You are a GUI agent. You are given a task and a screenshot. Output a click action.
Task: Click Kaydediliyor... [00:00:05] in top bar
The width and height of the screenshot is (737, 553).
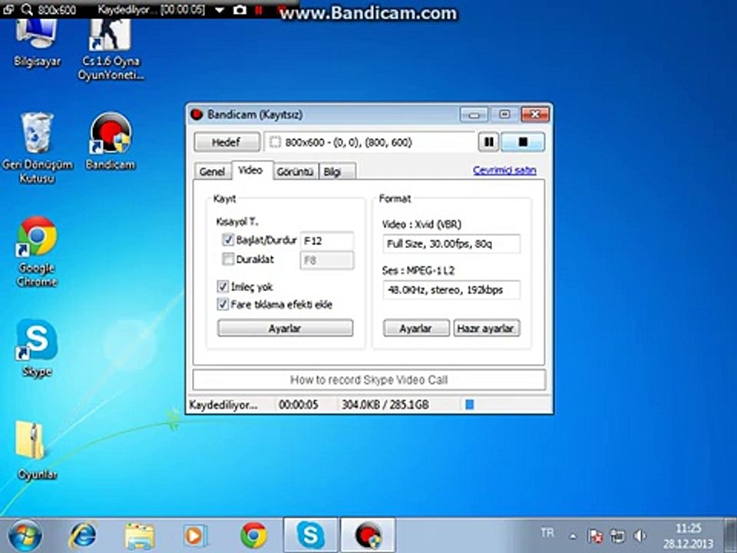[x=151, y=9]
